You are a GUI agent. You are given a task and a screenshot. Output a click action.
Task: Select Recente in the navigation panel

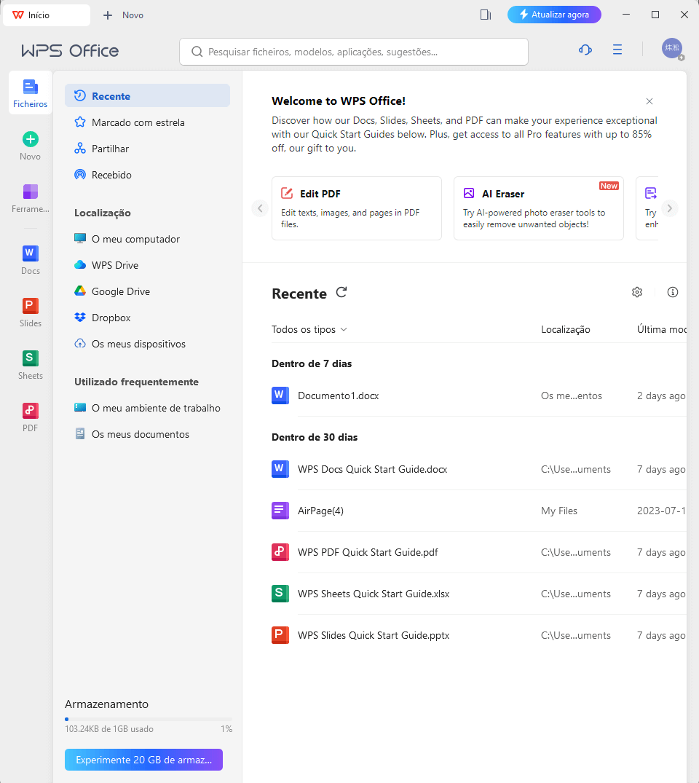pyautogui.click(x=147, y=96)
